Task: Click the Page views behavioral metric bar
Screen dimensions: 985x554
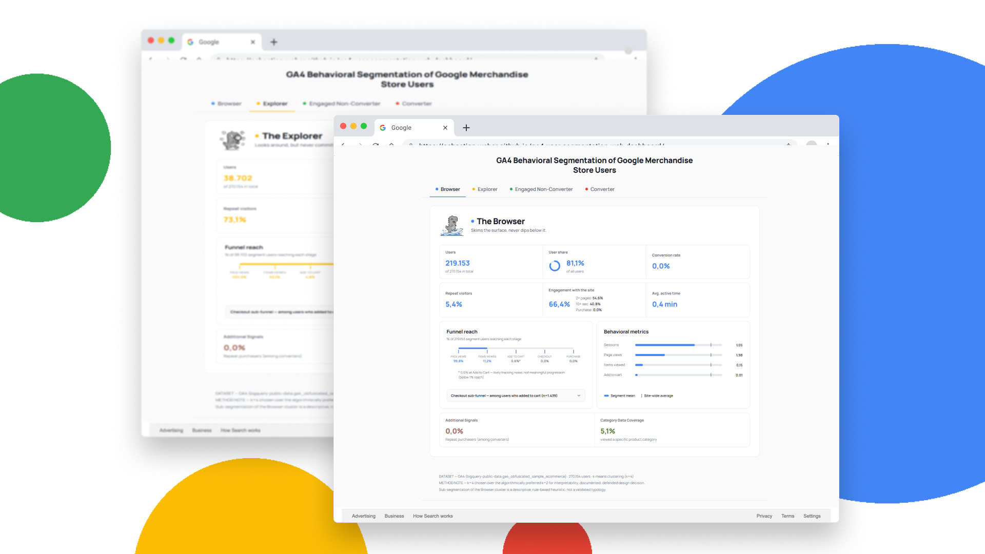Action: pos(678,355)
